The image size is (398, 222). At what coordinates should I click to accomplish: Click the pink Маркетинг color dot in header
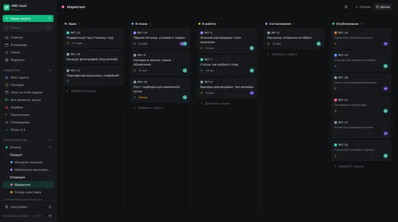(x=63, y=7)
